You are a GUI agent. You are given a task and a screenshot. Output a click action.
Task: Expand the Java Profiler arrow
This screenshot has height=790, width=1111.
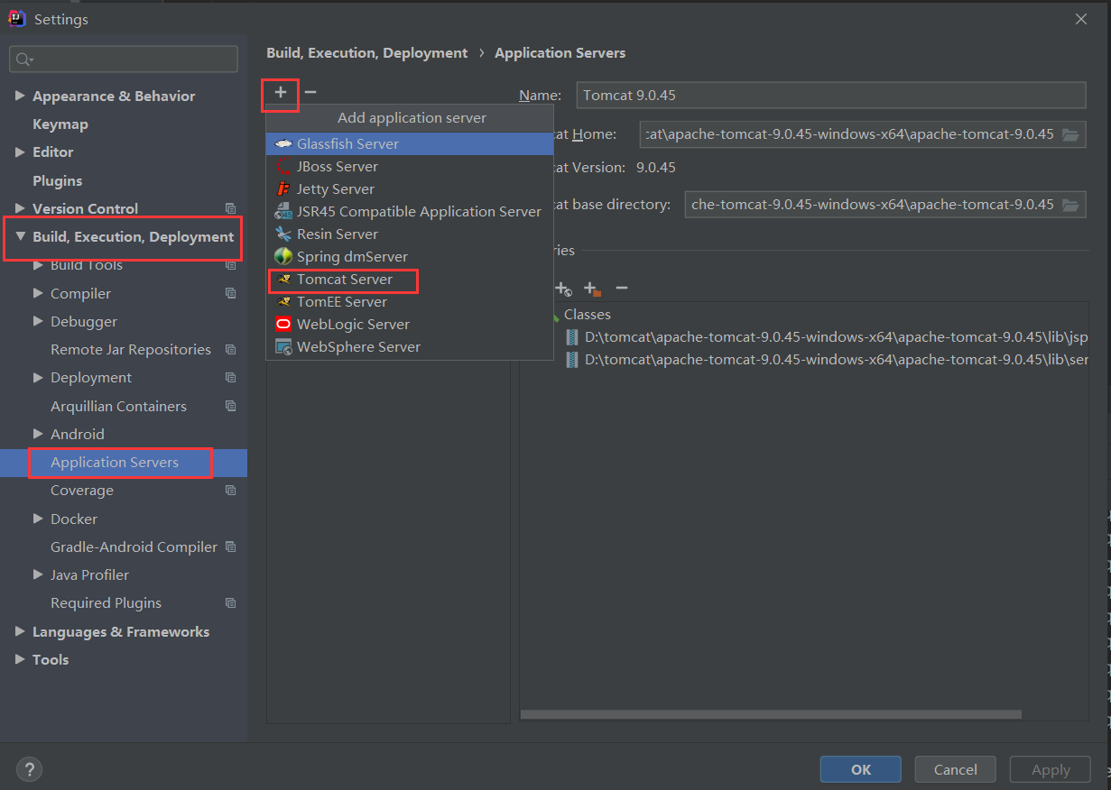point(38,574)
